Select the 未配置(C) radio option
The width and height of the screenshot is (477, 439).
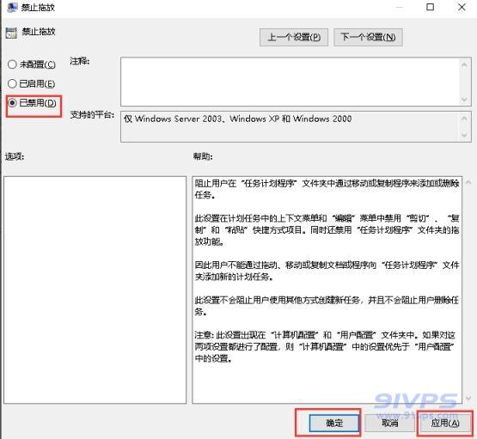click(x=12, y=64)
